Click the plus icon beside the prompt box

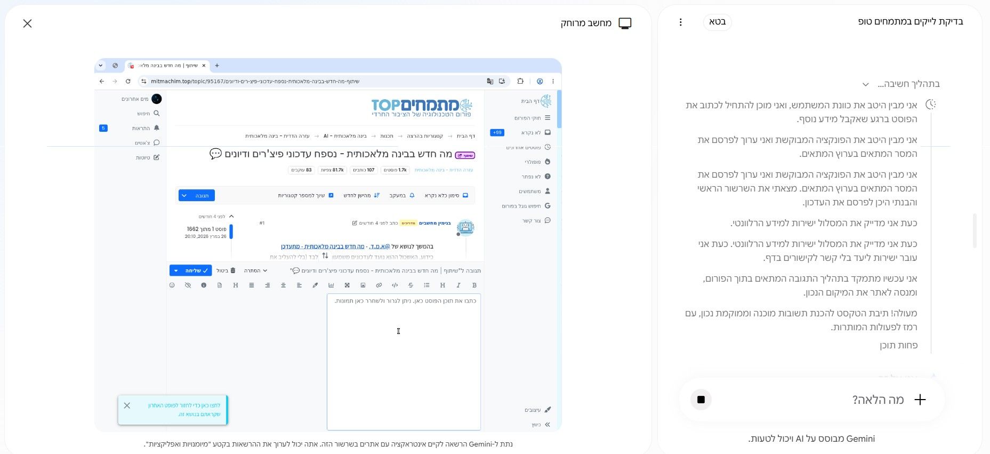click(x=920, y=400)
